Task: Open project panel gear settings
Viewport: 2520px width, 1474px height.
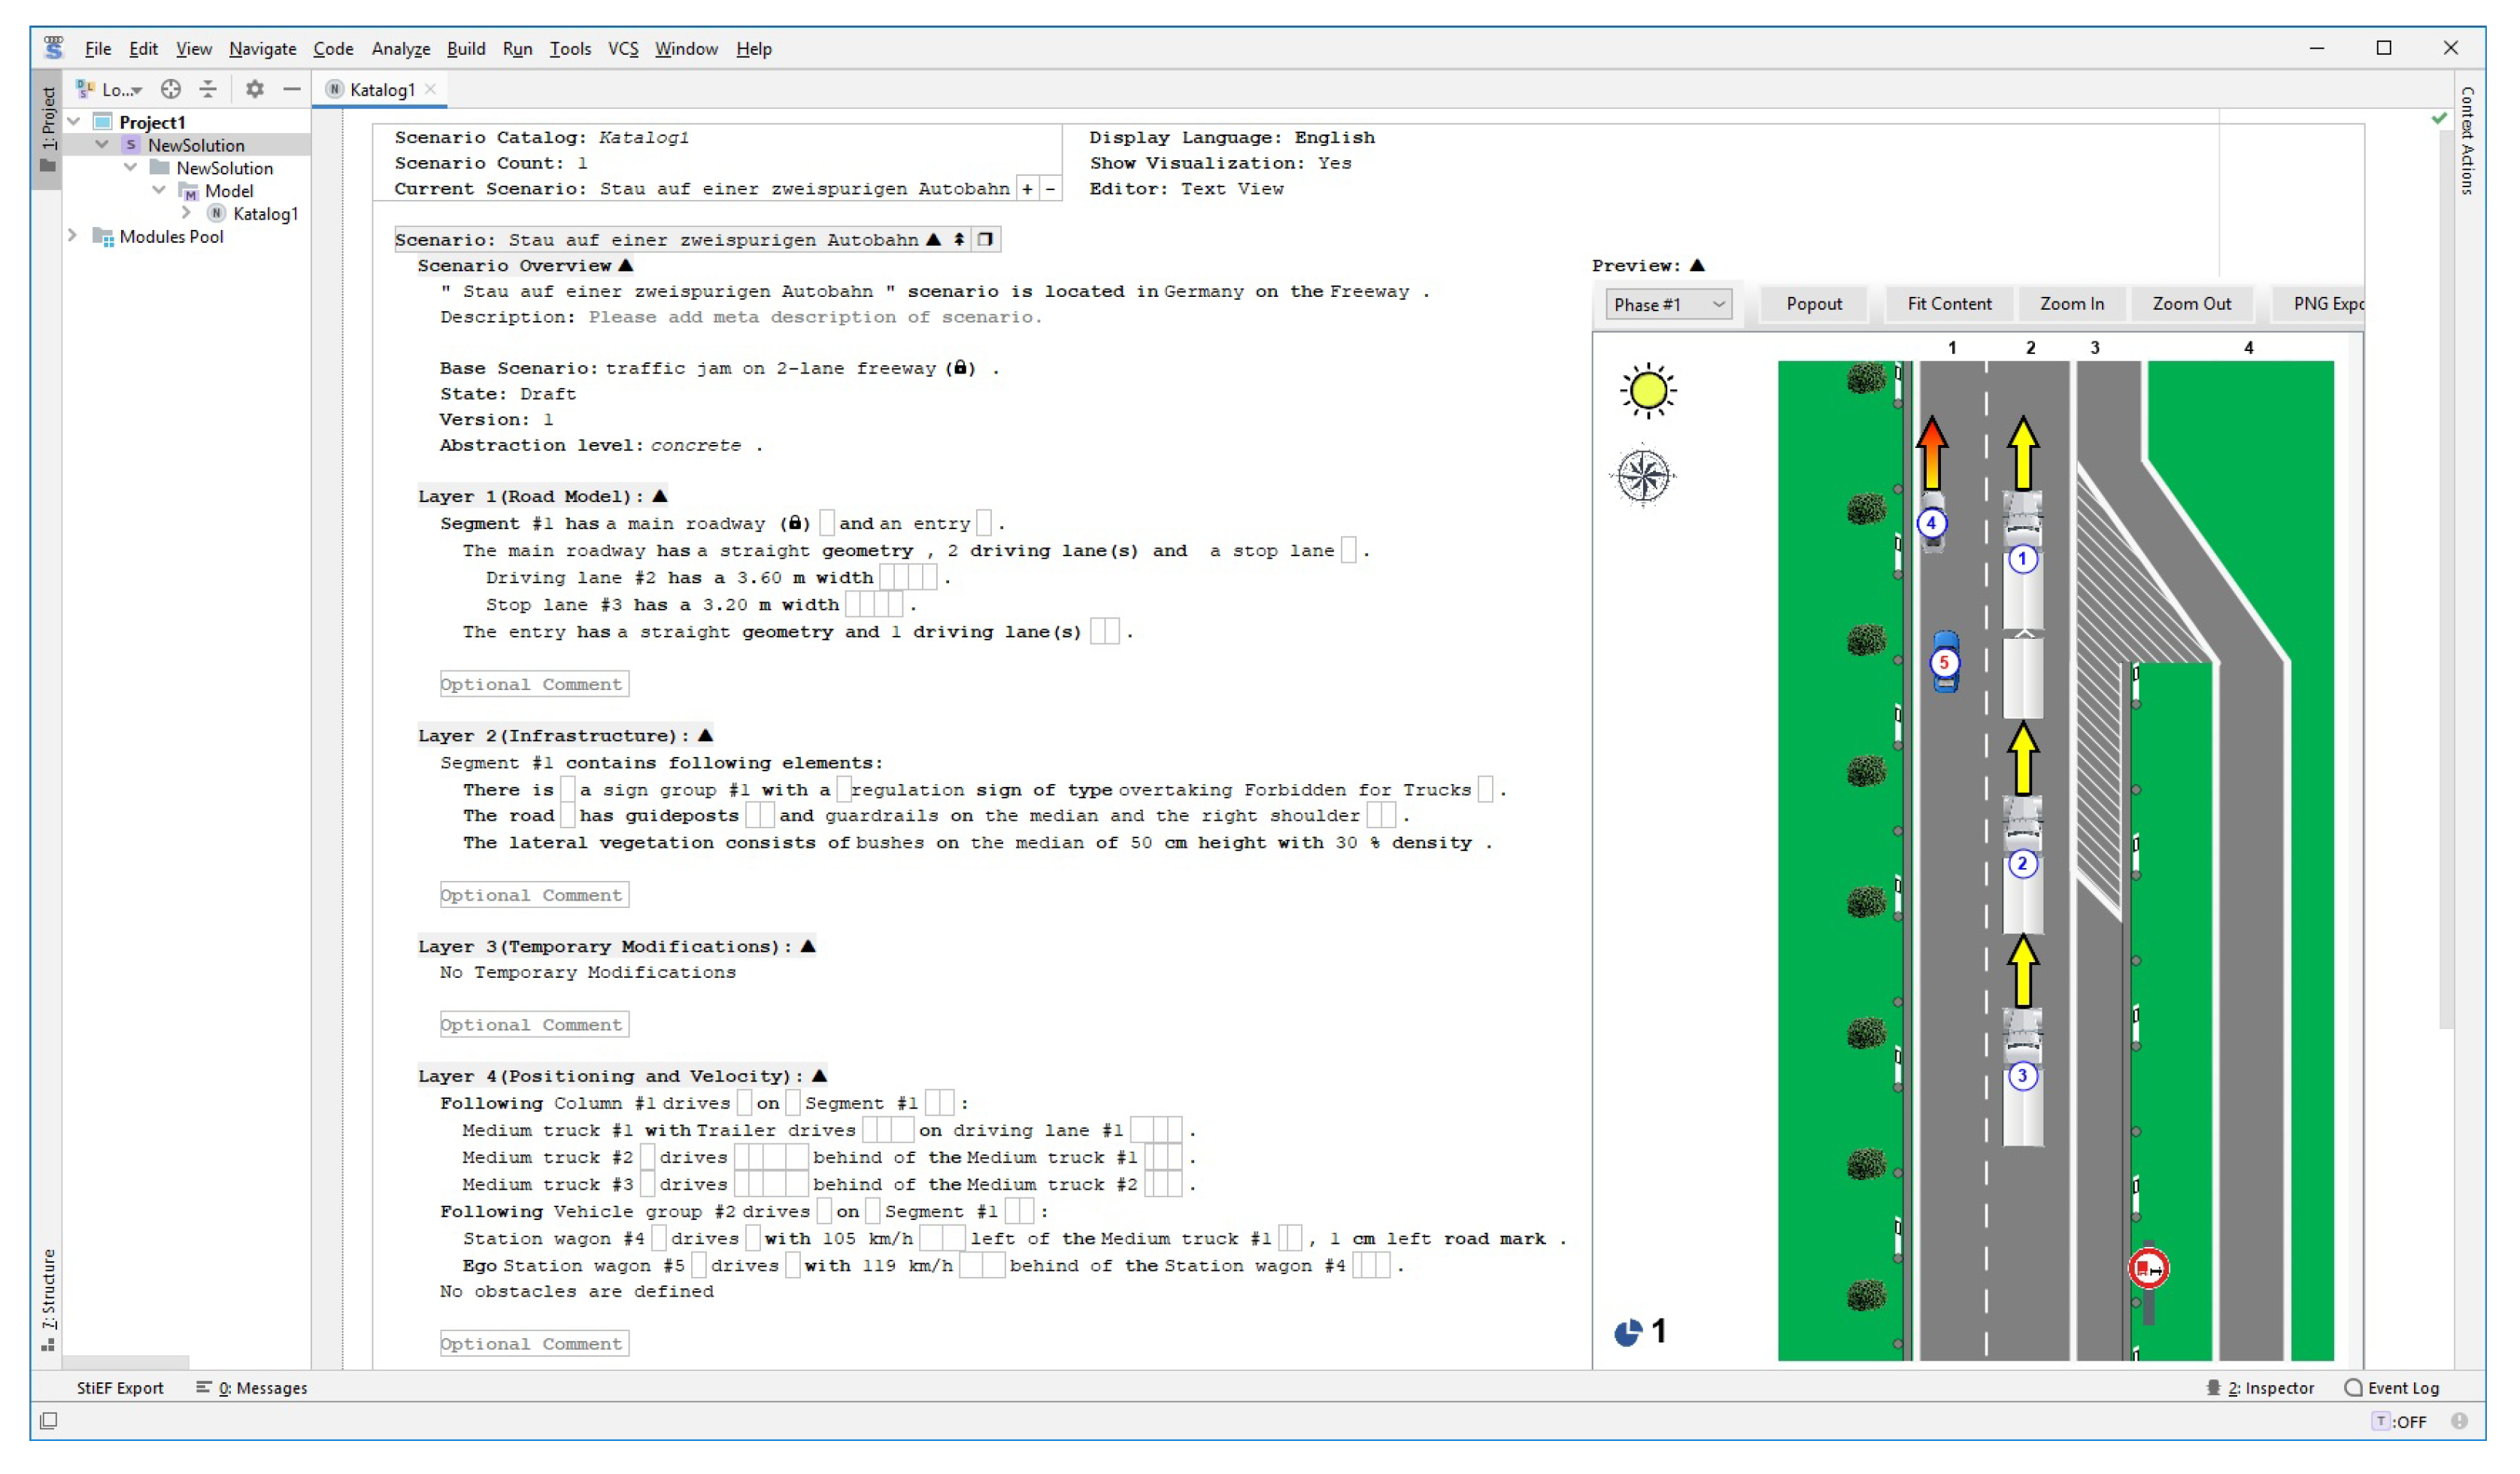Action: pos(255,89)
